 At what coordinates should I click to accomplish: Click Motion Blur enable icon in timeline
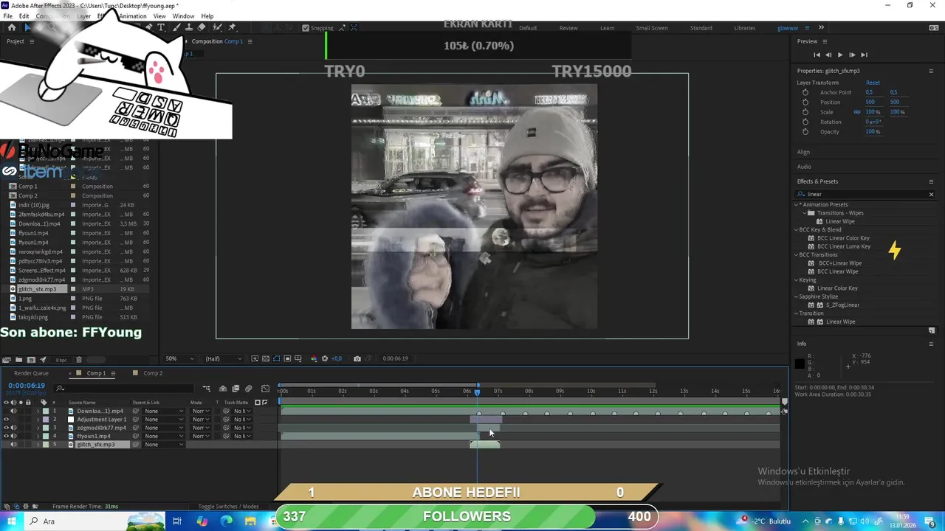(249, 389)
